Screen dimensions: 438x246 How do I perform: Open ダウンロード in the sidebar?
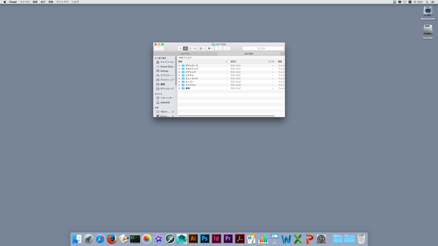165,89
